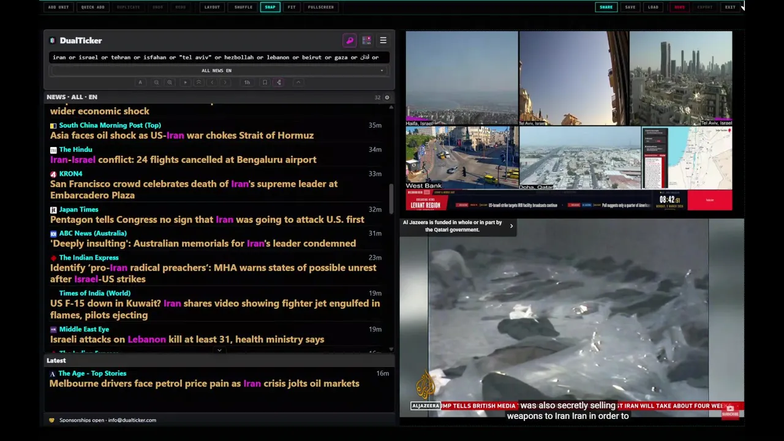This screenshot has width=784, height=441.
Task: Collapse the ticker controls with up chevron
Action: (x=298, y=82)
